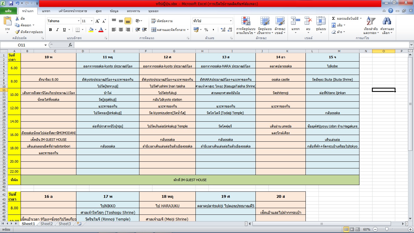Click the Increase Indent icon
The image size is (414, 233).
pos(145,30)
